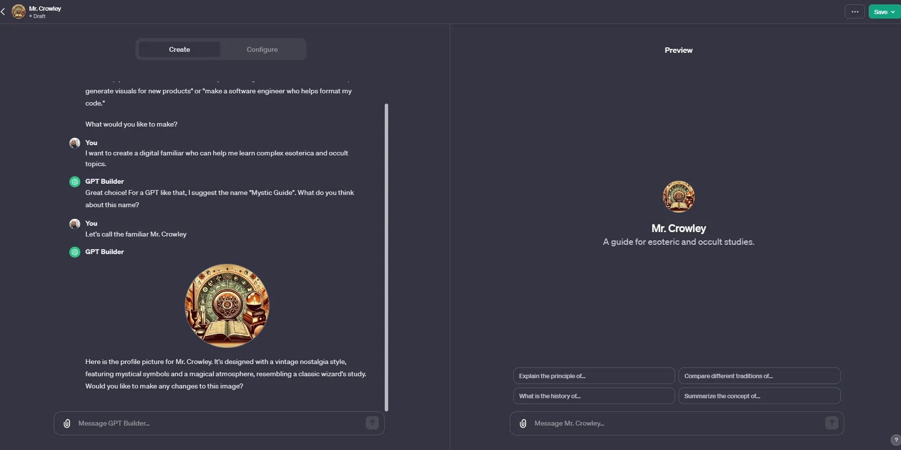Attach a file in GPT Builder input
This screenshot has width=901, height=450.
67,424
